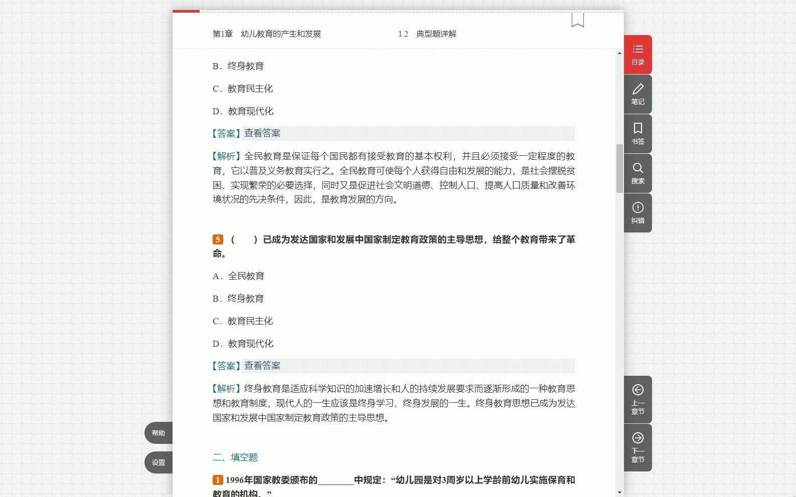The height and width of the screenshot is (497, 796).
Task: Click the 1996年国家教委颁布的 fill-in question text
Action: 394,486
